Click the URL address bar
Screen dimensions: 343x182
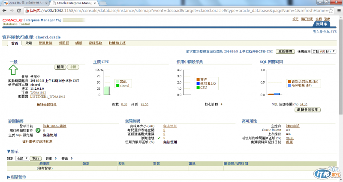coord(179,10)
